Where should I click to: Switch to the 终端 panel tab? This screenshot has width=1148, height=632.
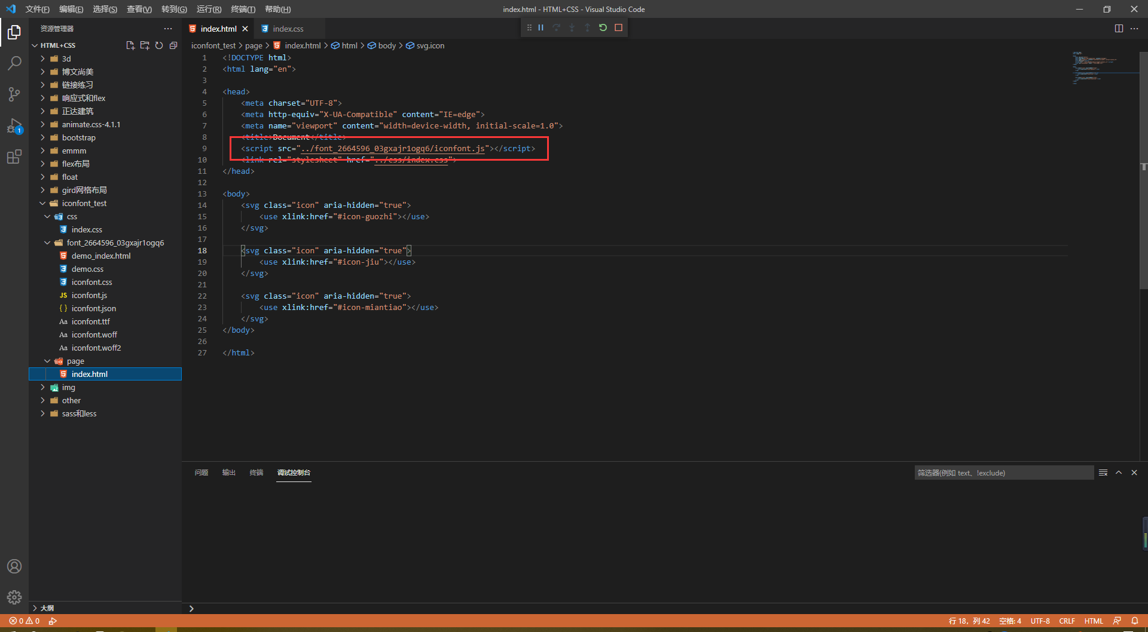click(x=257, y=473)
